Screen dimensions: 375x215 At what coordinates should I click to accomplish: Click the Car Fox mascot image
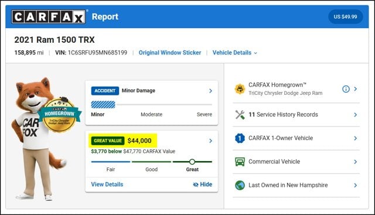coord(36,139)
